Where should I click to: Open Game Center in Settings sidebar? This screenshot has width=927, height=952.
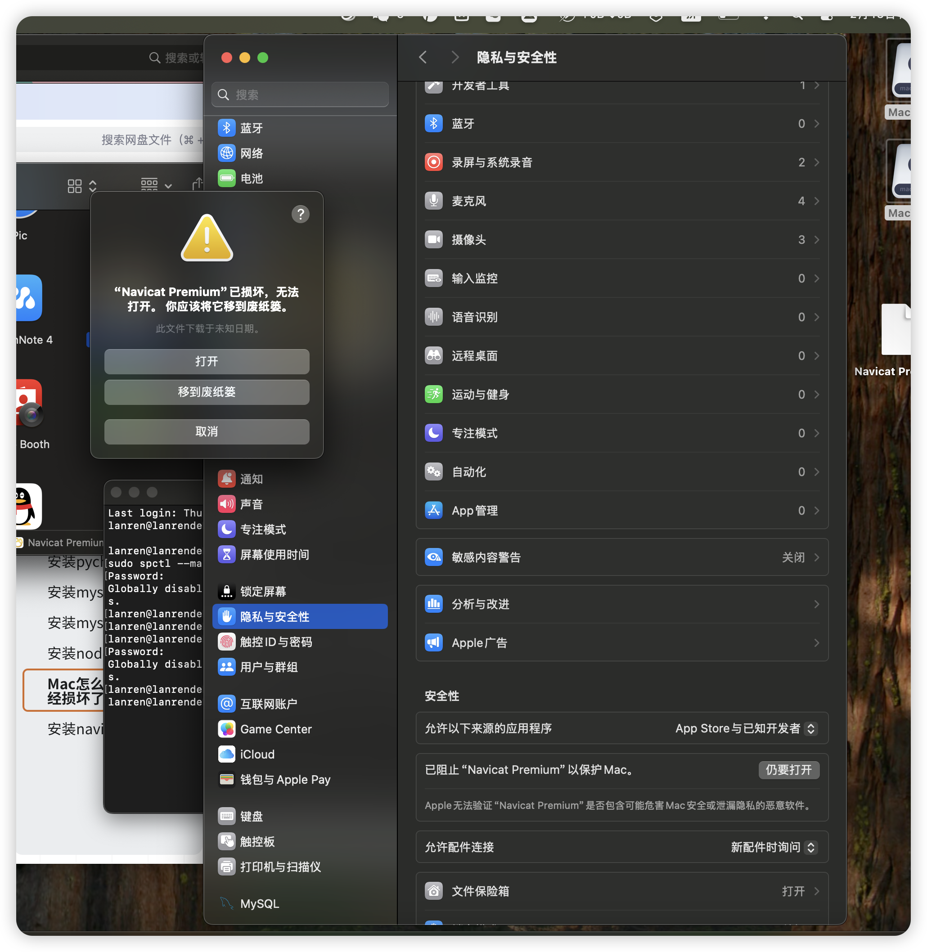click(x=299, y=729)
